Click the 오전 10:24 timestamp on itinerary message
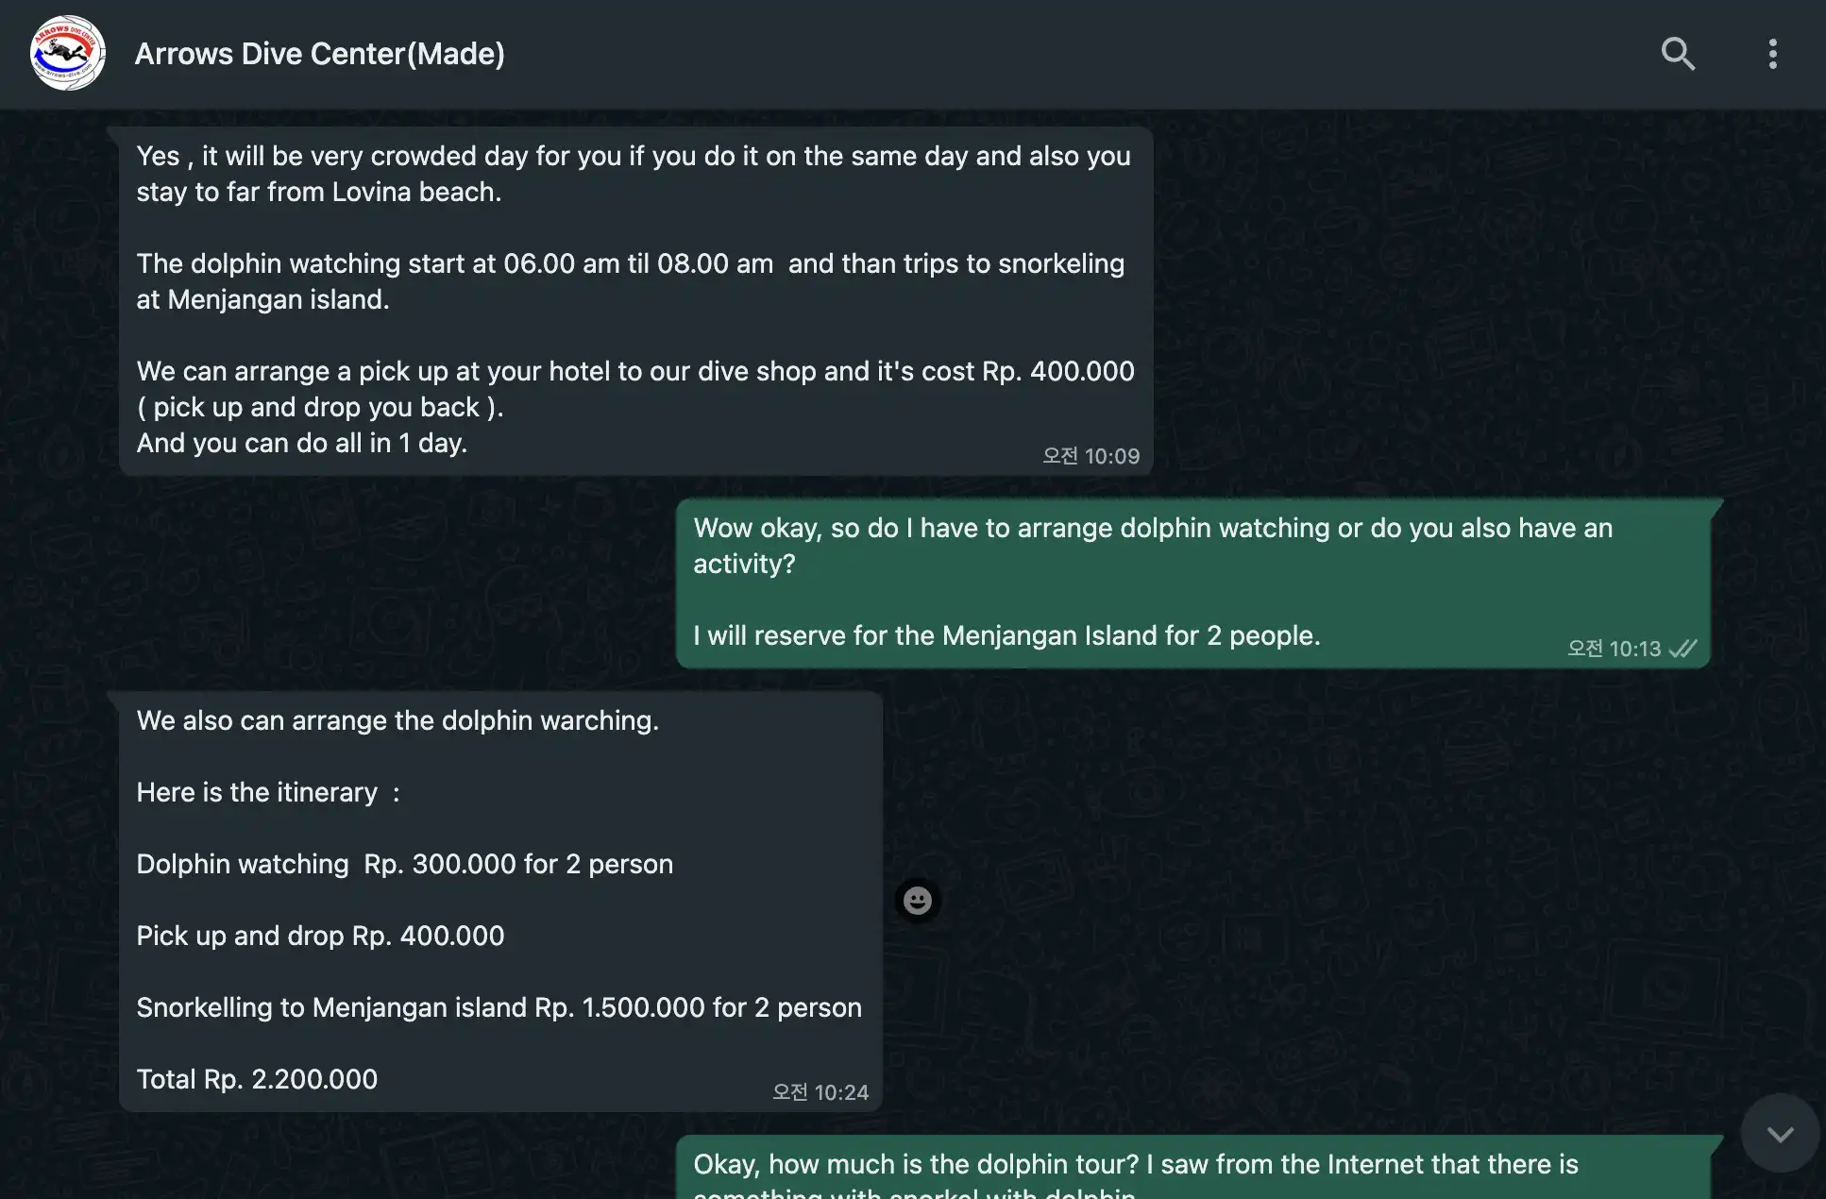The image size is (1826, 1199). tap(820, 1092)
